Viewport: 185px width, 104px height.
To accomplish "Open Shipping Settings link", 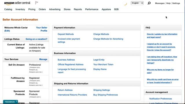I will click(x=101, y=90).
